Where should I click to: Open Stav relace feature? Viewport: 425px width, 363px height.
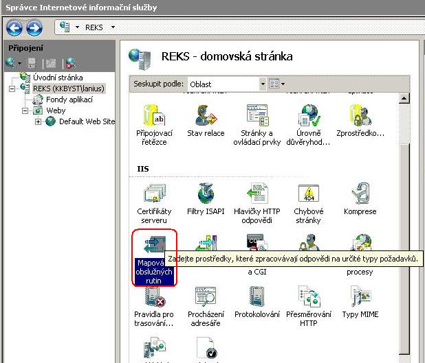point(206,121)
